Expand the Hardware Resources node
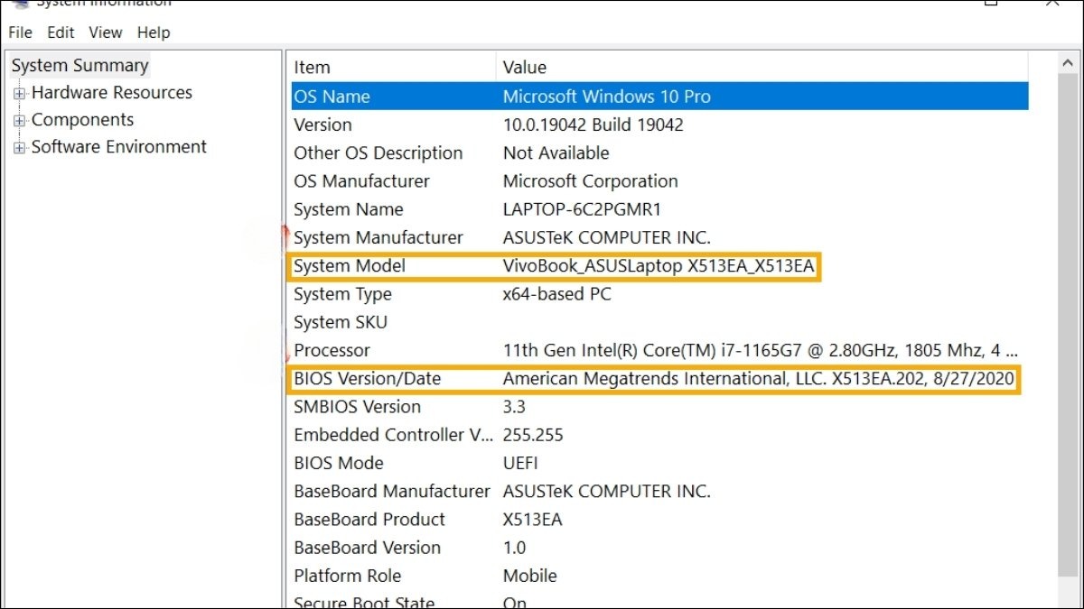 click(x=20, y=93)
